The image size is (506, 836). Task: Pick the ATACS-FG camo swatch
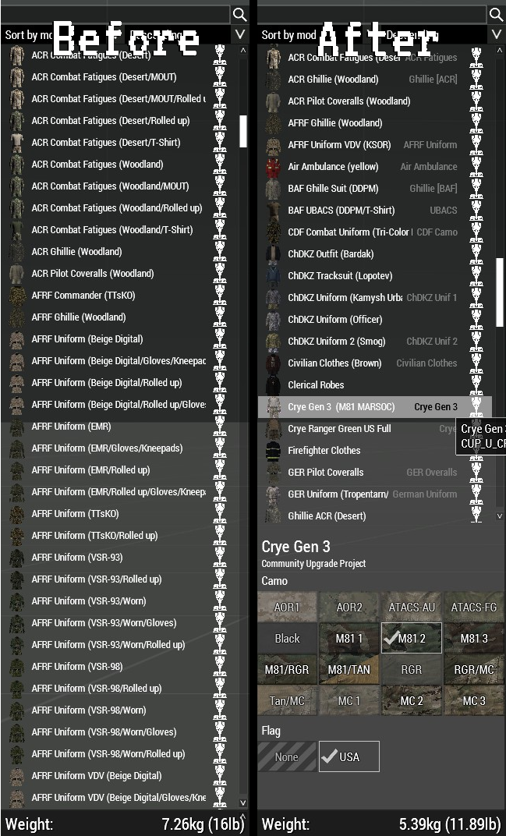coord(473,607)
